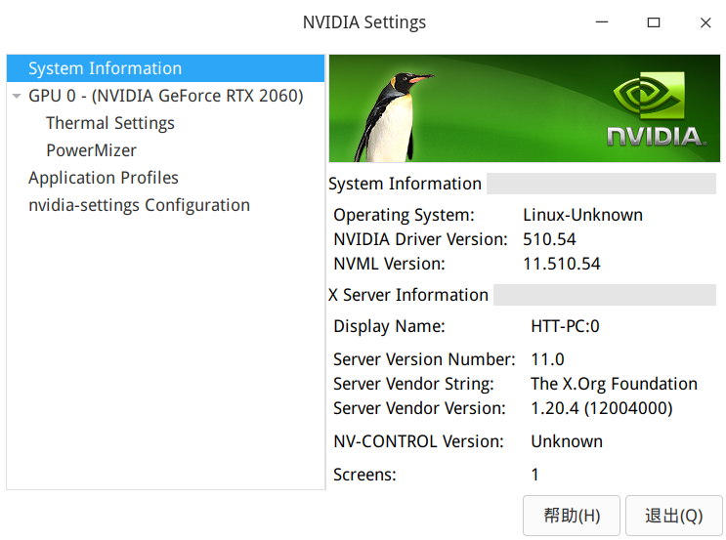Select System Information in sidebar

(105, 68)
